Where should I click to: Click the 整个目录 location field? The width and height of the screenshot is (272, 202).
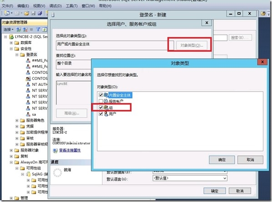point(74,64)
